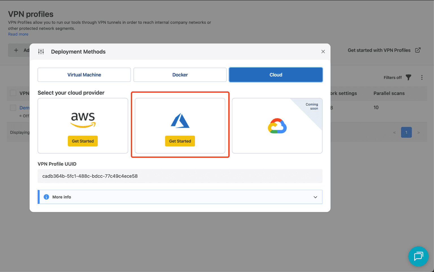Click the Deployment Methods sliders icon
This screenshot has width=434, height=272.
[41, 52]
